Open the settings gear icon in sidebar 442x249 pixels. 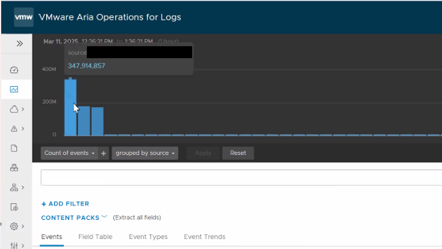coord(14,226)
